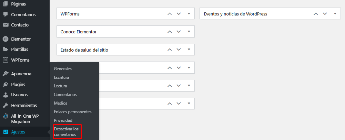
Task: Click the Apariencia paintbrush icon
Action: 6,74
